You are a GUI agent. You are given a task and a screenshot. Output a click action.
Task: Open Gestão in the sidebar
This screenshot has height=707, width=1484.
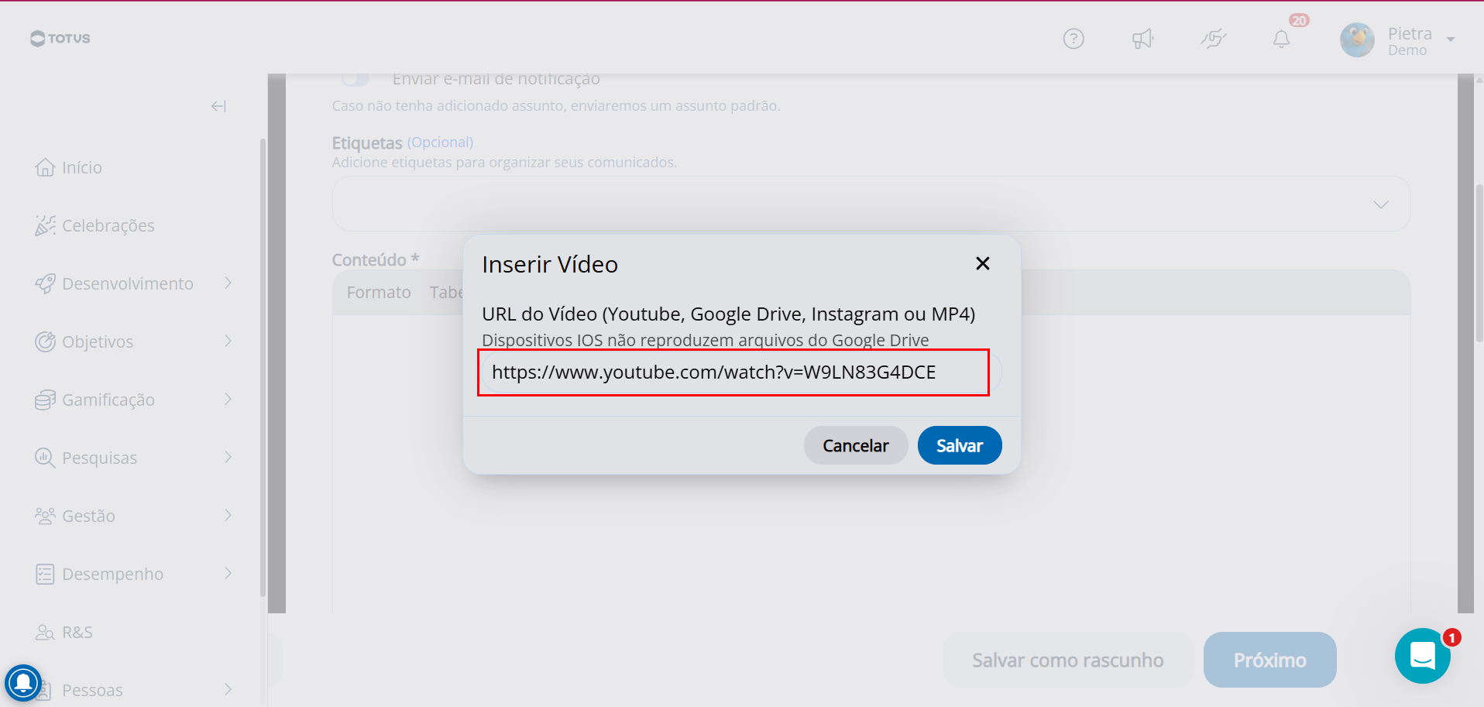88,516
